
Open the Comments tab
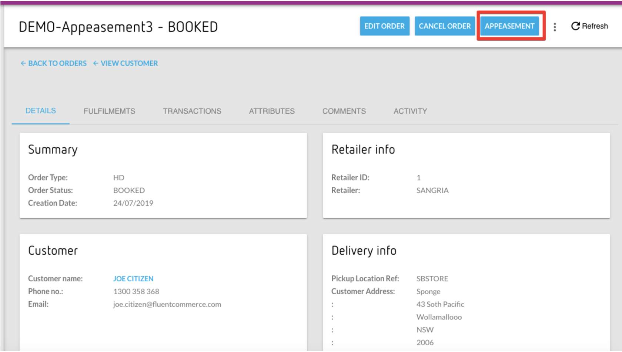(x=344, y=111)
